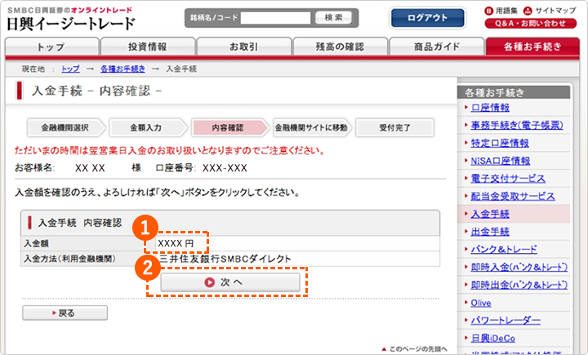The width and height of the screenshot is (588, 355).
Task: Click the 次へ button to proceed
Action: pos(230,282)
